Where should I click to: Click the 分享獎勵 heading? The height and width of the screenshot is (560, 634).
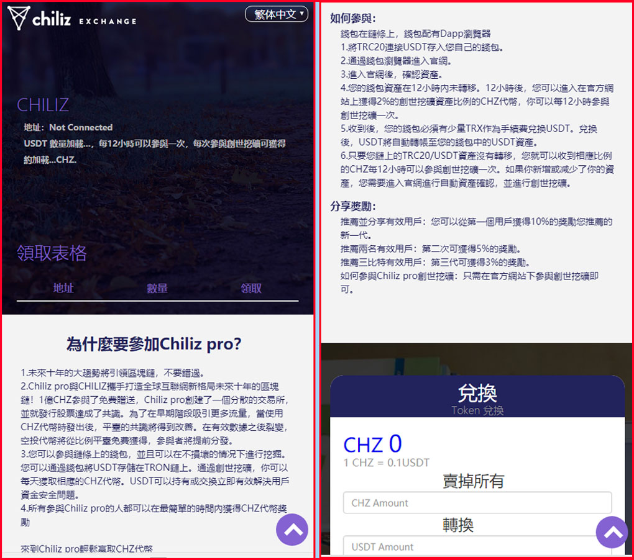(352, 206)
